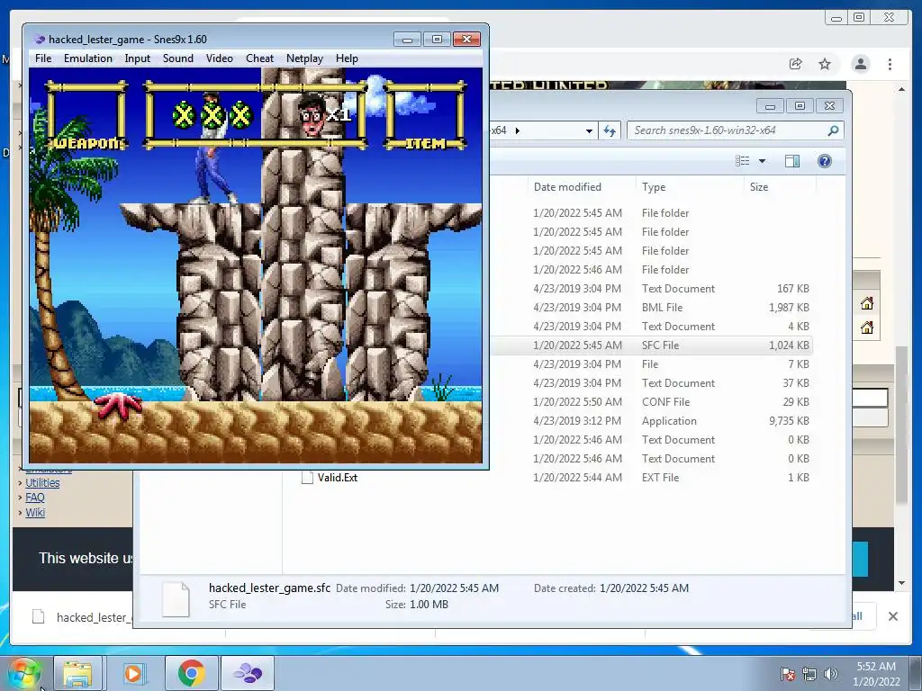Close the Chrome downloads bar

tap(892, 616)
